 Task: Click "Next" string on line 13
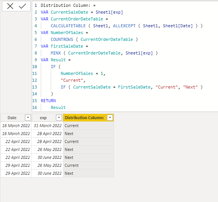190,87
